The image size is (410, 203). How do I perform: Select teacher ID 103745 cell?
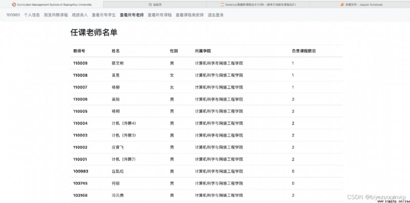coord(80,184)
